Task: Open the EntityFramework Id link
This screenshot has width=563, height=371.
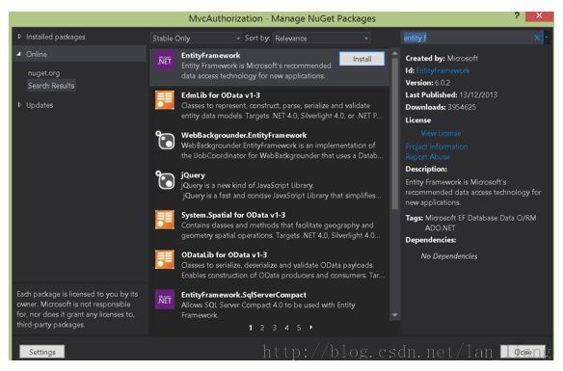Action: [x=442, y=70]
